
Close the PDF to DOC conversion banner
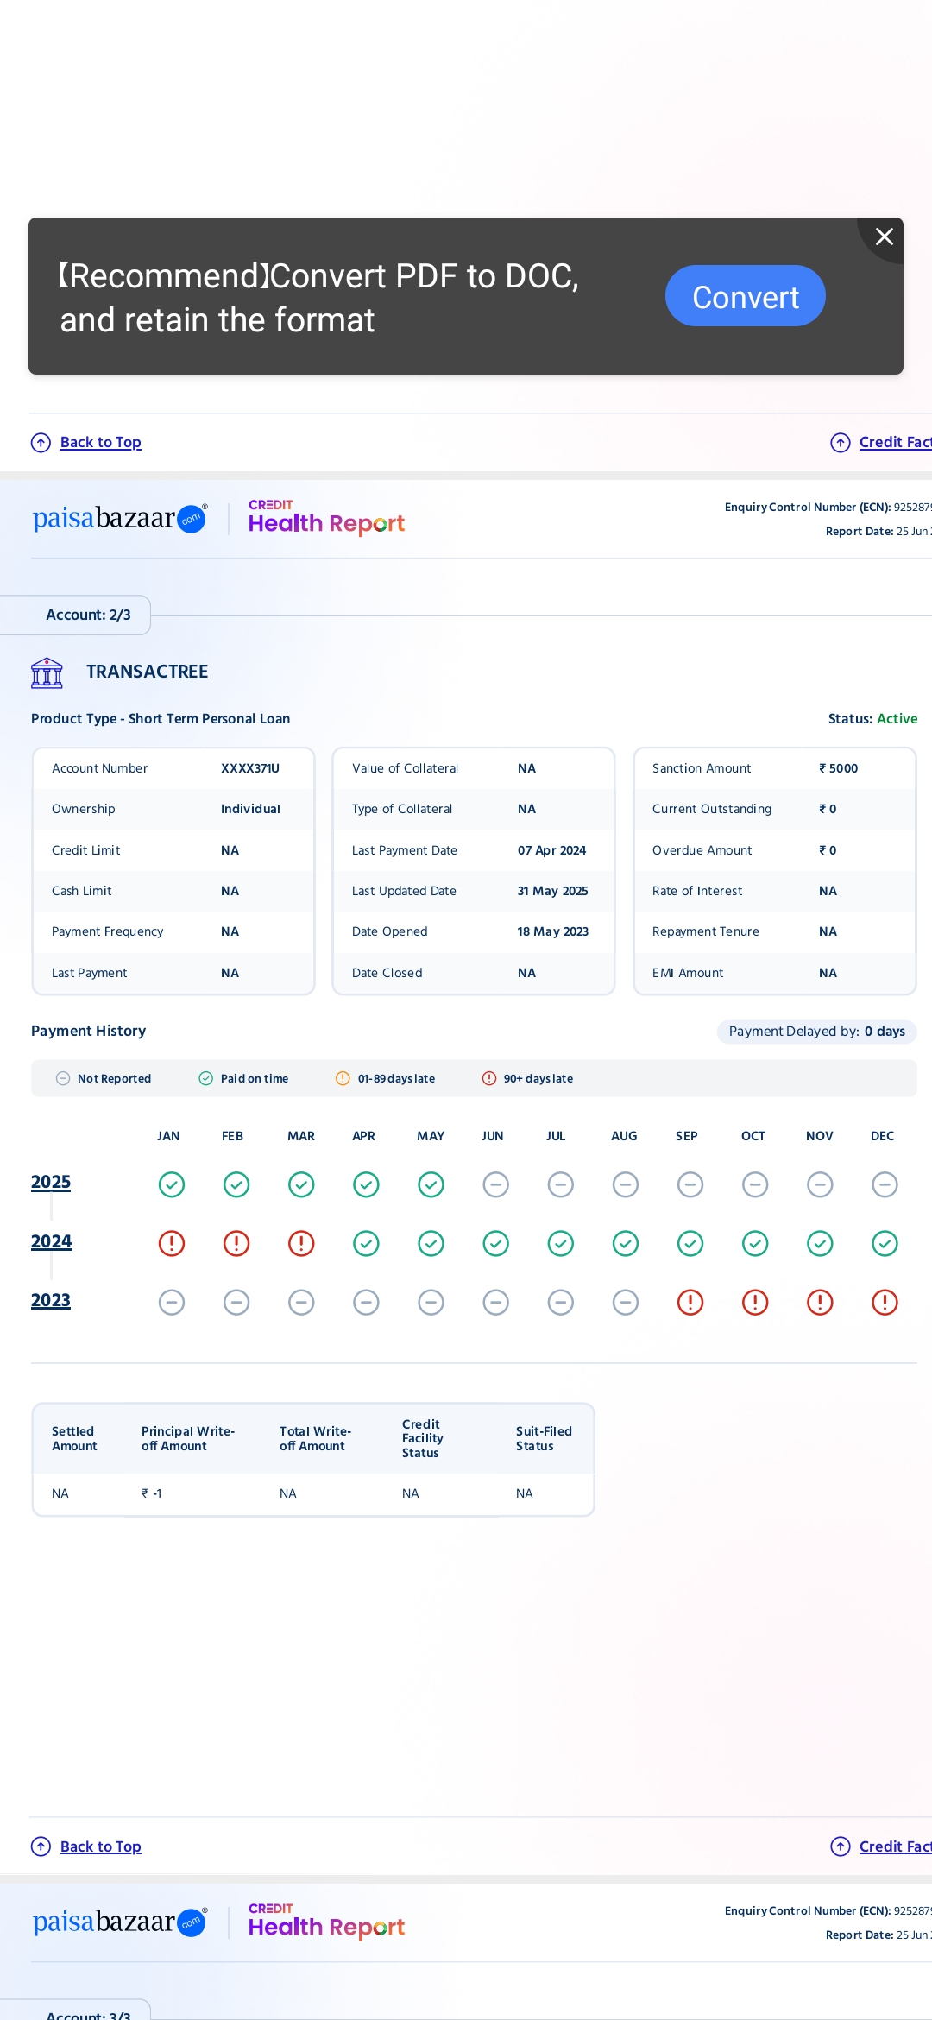884,237
